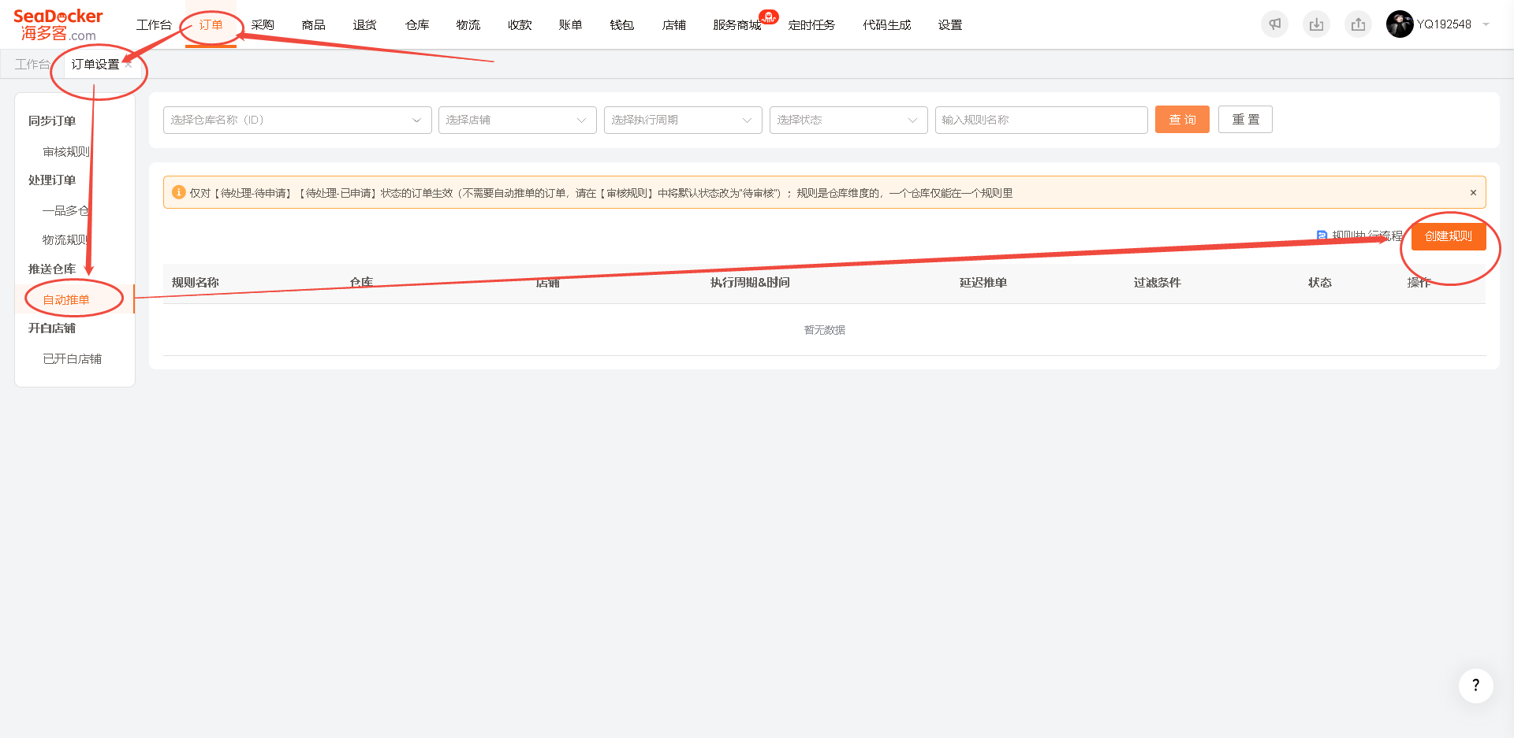
Task: Click the info icon in notice banner
Action: tap(178, 192)
